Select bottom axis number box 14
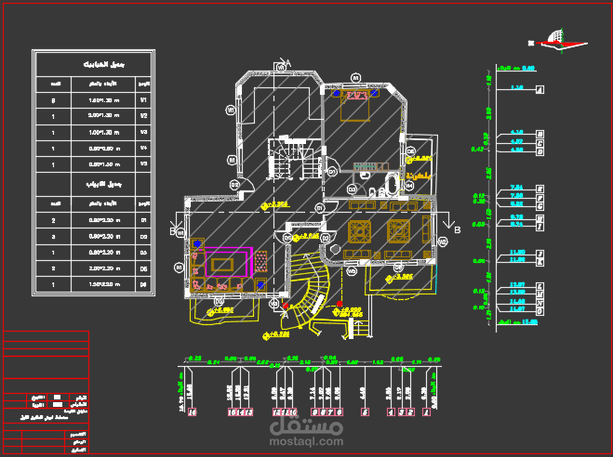 coord(240,412)
